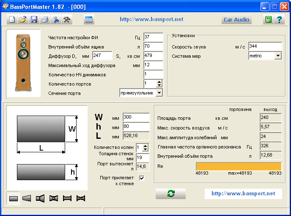Save project using the floppy disk icon
Image resolution: width=291 pixels, height=216 pixels.
[34, 19]
